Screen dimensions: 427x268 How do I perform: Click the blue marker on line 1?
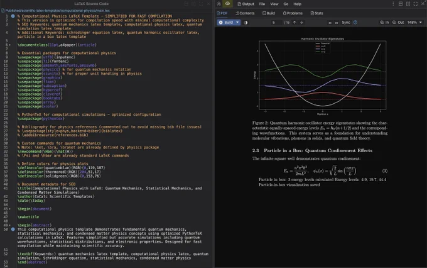[x=13, y=16]
